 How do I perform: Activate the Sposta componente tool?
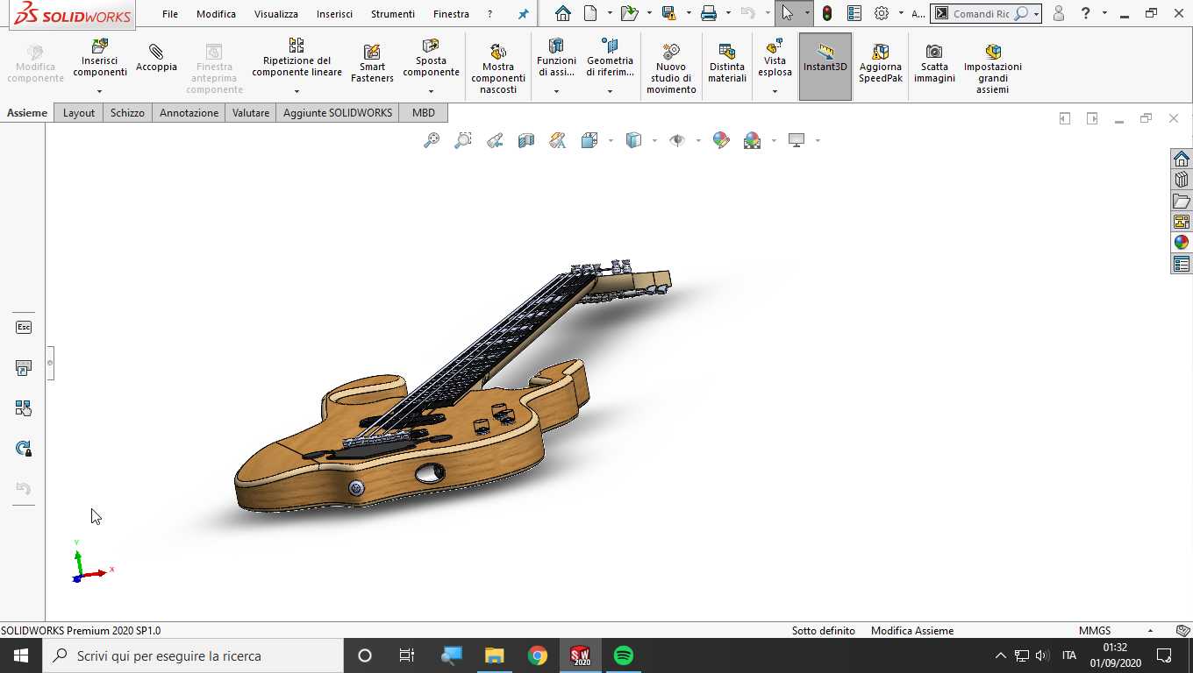click(x=431, y=58)
